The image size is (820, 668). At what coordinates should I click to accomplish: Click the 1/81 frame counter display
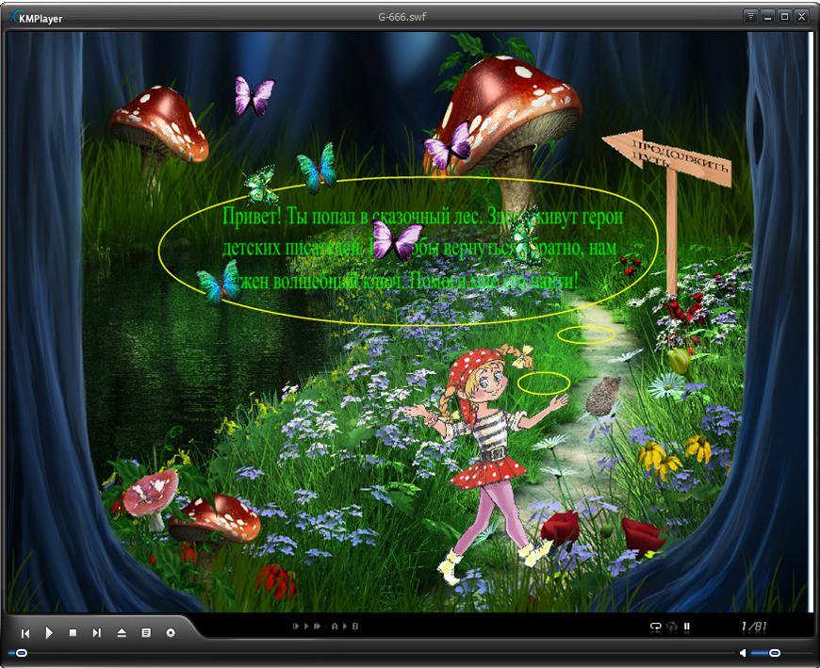pos(755,626)
